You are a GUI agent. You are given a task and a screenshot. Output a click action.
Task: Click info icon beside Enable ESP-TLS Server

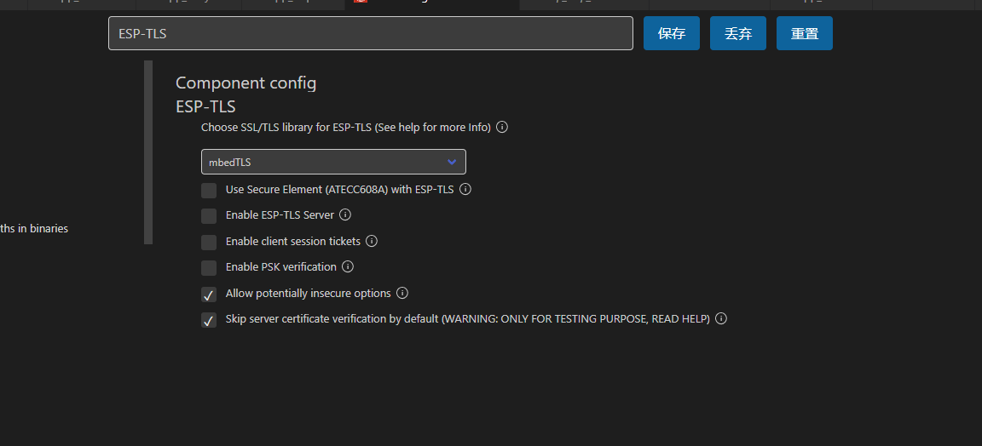click(x=345, y=214)
